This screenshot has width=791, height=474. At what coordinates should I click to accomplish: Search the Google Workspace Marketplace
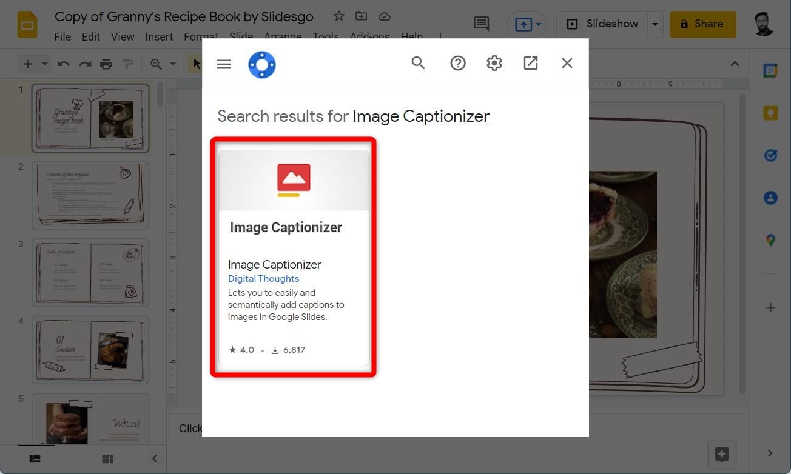(418, 63)
